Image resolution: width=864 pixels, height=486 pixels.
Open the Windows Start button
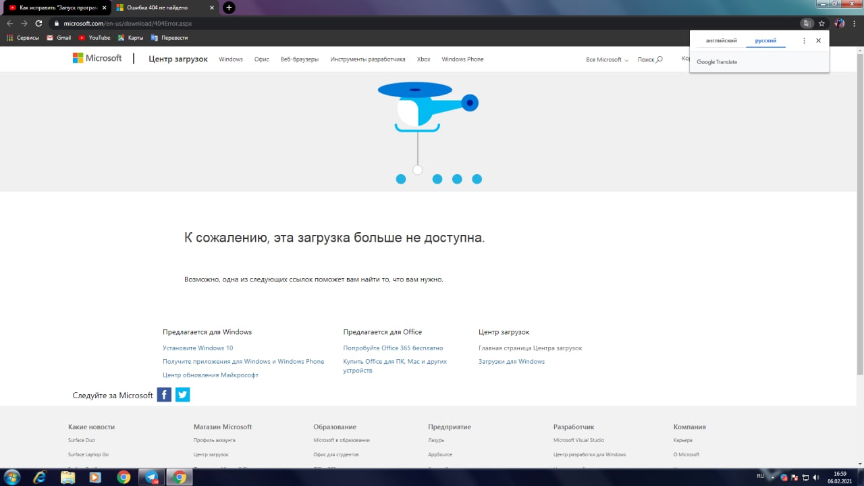click(x=11, y=477)
